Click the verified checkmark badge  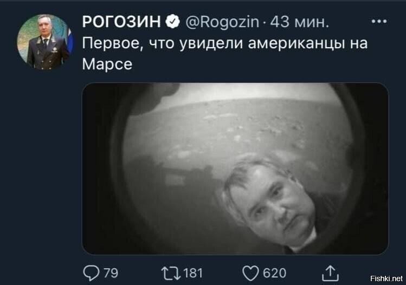click(173, 21)
